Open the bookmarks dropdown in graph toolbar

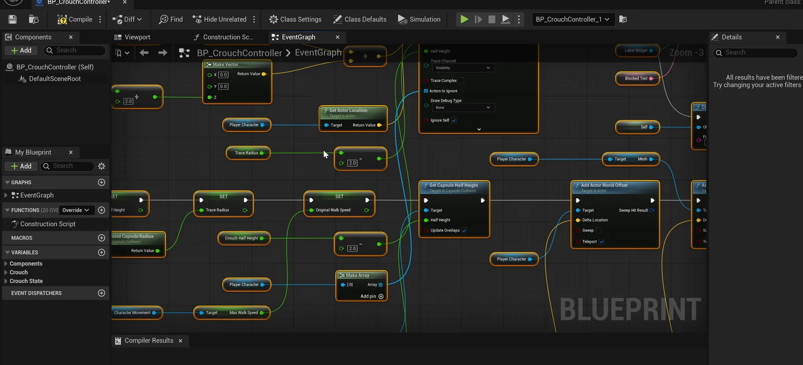(x=122, y=53)
